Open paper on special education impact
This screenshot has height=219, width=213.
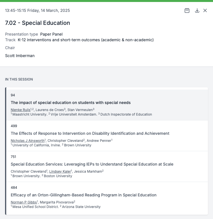pos(71,103)
